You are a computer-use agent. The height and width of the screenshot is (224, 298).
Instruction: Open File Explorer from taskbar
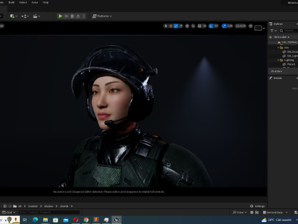pyautogui.click(x=45, y=220)
